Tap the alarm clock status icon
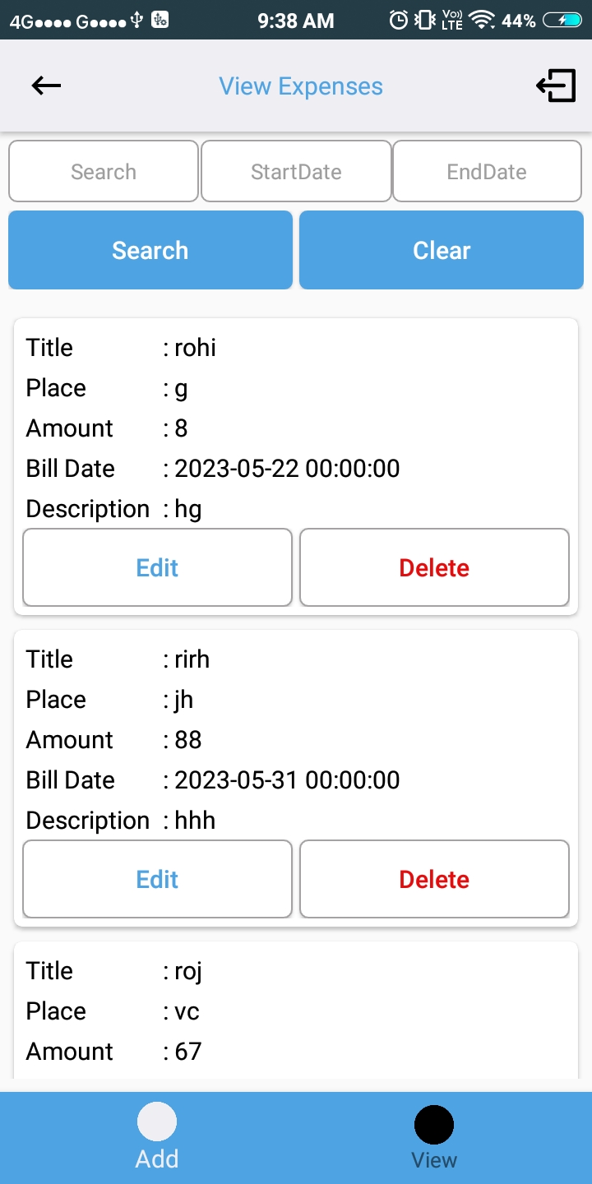Viewport: 592px width, 1184px height. pos(399,21)
